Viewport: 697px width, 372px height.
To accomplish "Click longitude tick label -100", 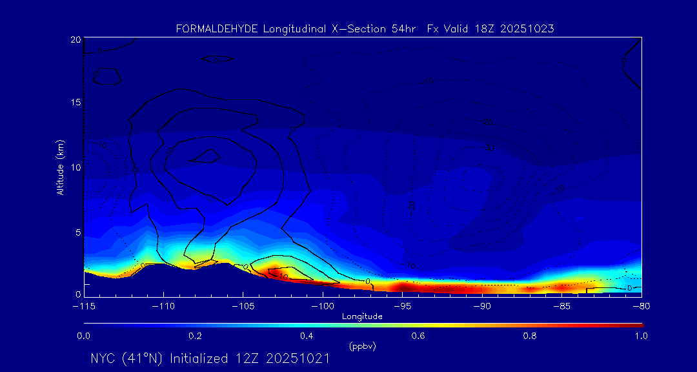I will click(x=322, y=307).
